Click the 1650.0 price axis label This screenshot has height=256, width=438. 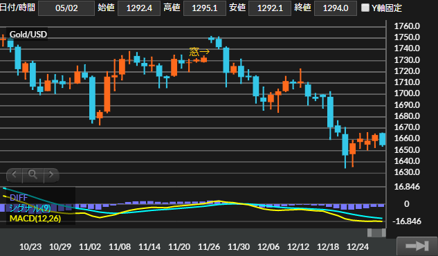point(407,150)
